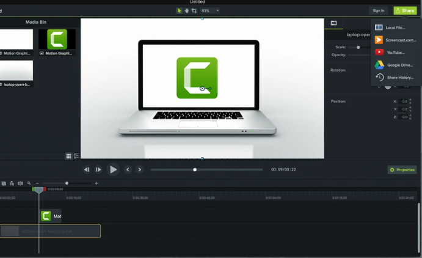
Task: Adjust the Opacity slider
Action: [x=359, y=55]
